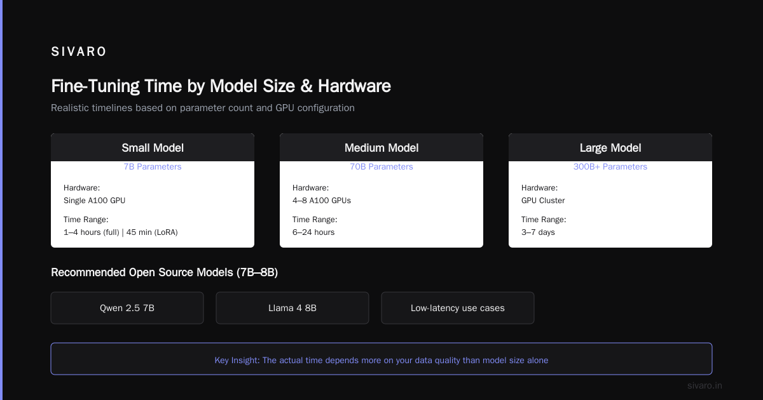Open the sivaro.in footer link
The height and width of the screenshot is (400, 763).
[705, 385]
